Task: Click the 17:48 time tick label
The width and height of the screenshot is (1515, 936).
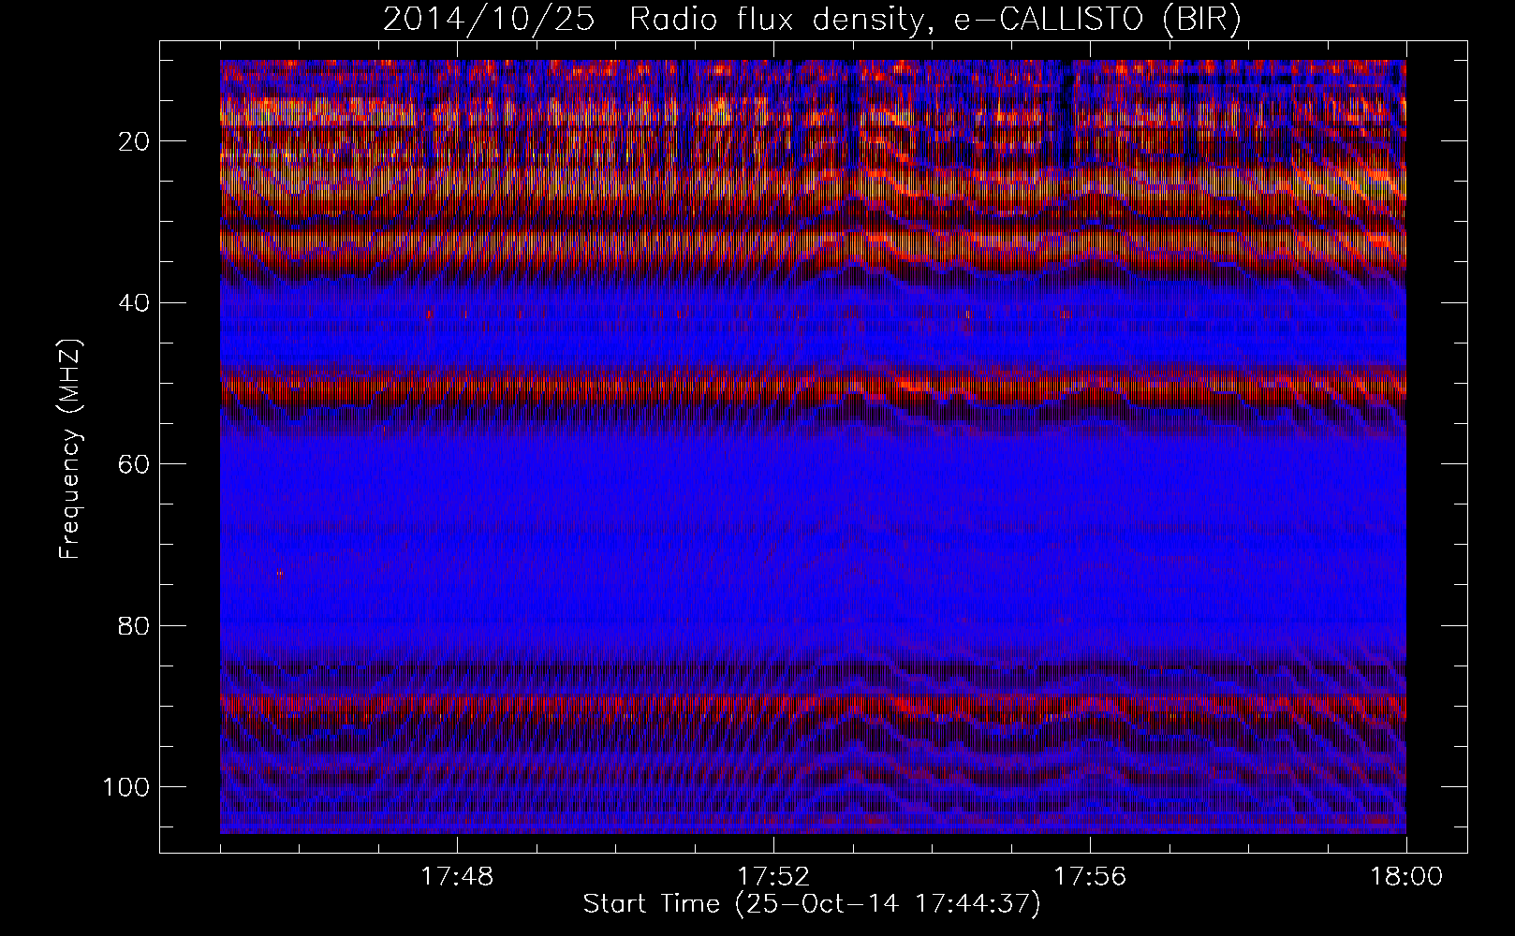Action: 457,877
